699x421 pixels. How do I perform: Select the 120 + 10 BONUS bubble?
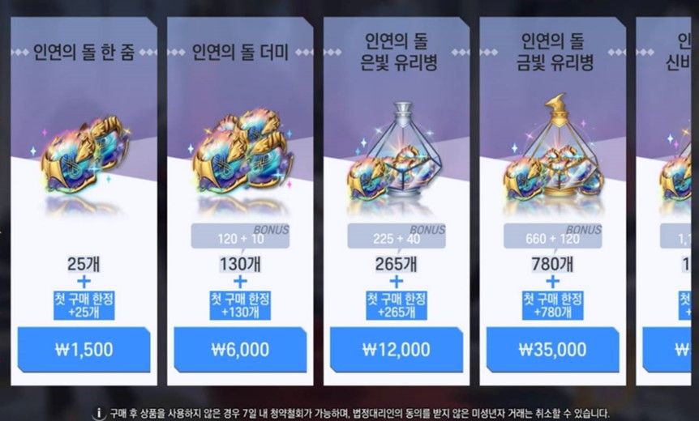[240, 236]
